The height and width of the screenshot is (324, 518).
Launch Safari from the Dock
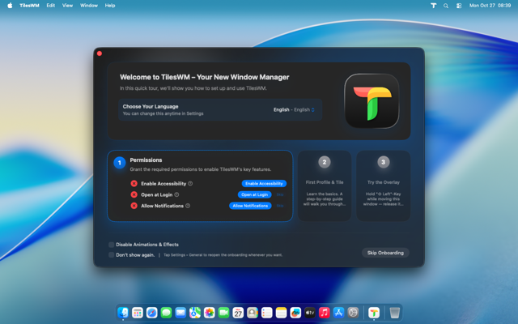151,313
